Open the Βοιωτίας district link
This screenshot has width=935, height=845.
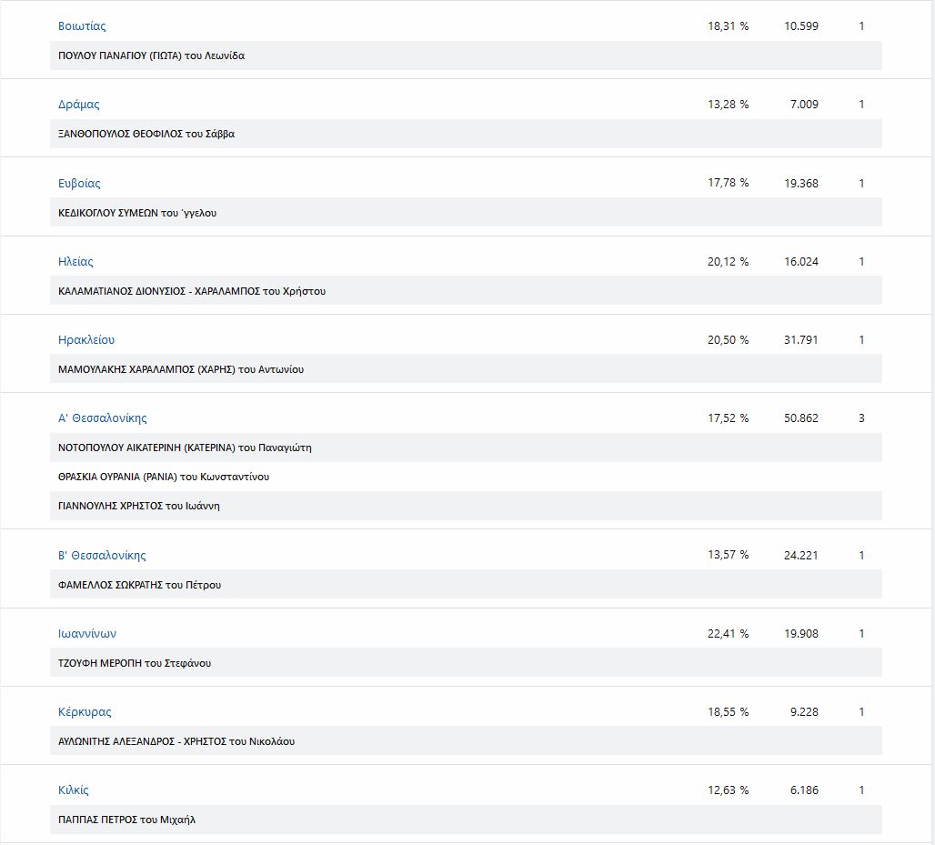(82, 26)
